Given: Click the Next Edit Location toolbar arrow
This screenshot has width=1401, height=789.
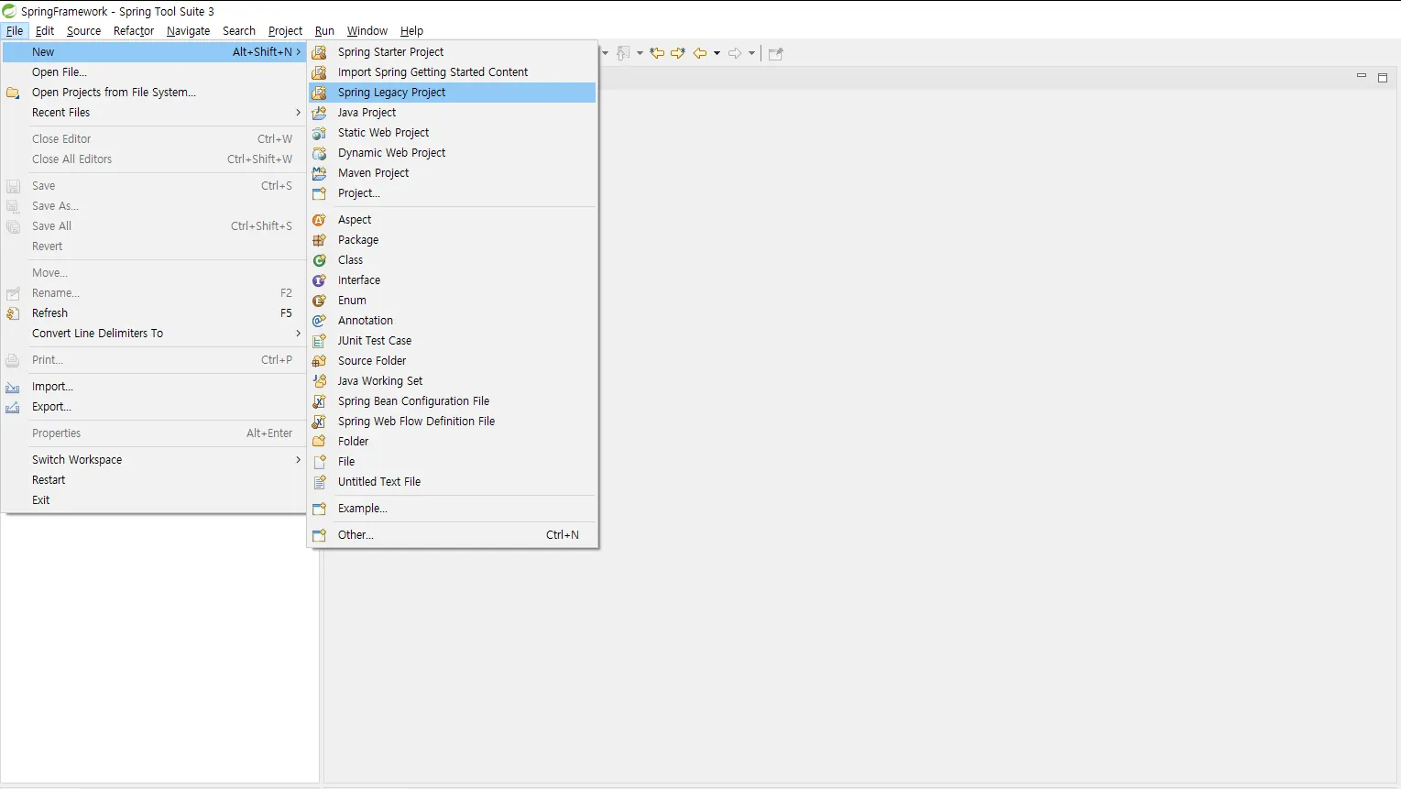Looking at the screenshot, I should pos(678,53).
